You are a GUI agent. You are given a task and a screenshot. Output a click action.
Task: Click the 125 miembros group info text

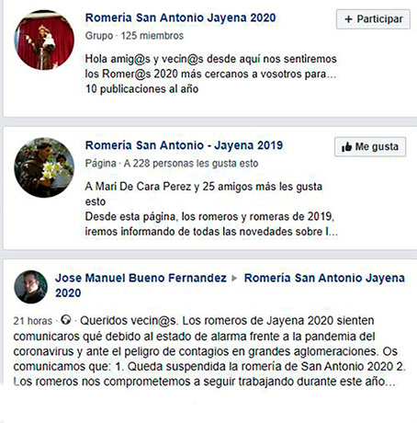152,36
